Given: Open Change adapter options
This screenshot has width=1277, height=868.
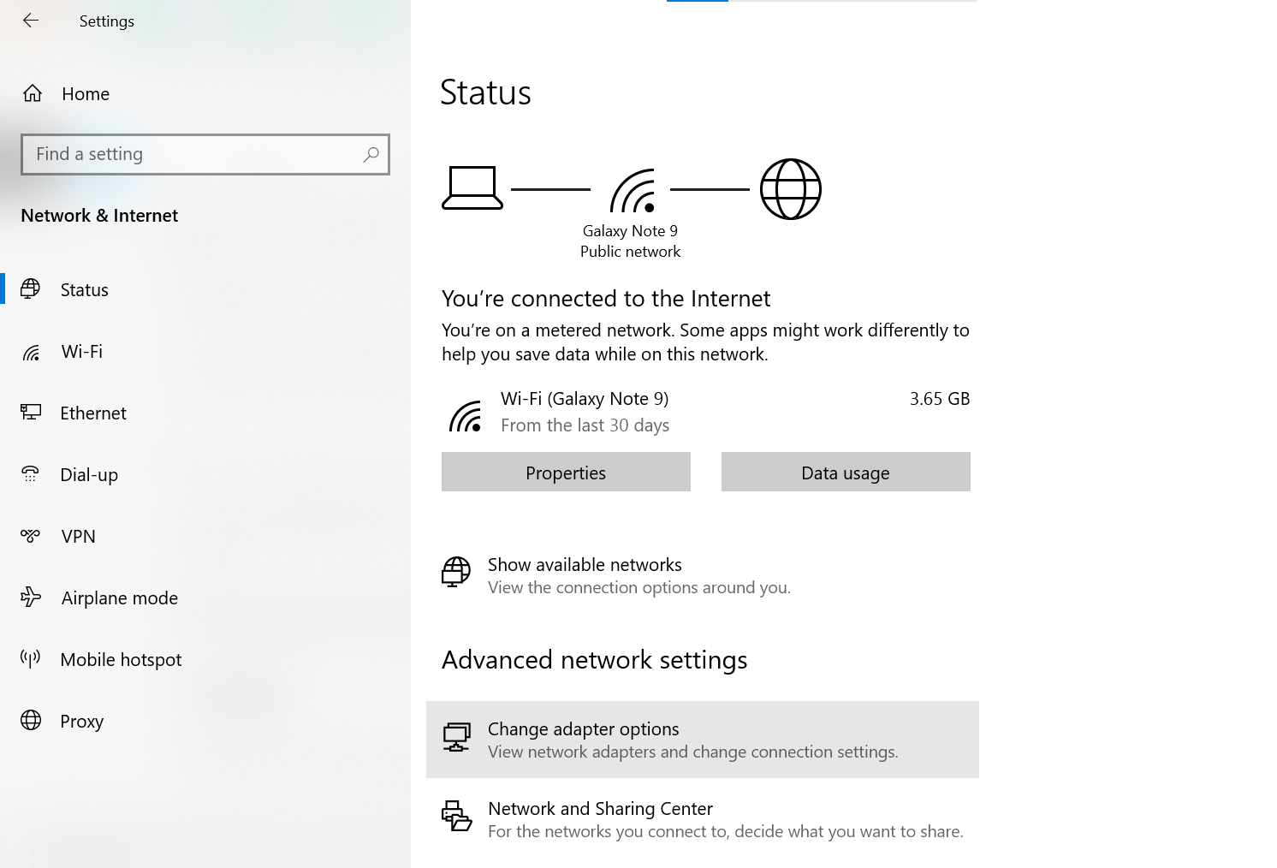Looking at the screenshot, I should pos(583,729).
